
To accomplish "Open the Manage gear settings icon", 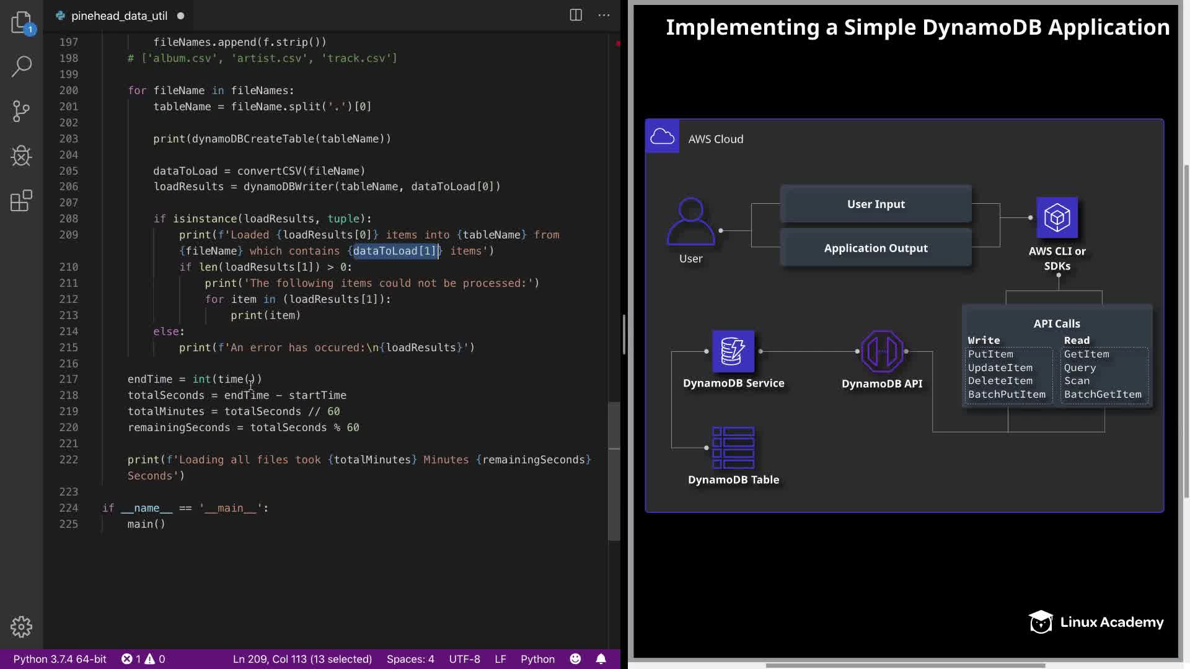I will [21, 627].
